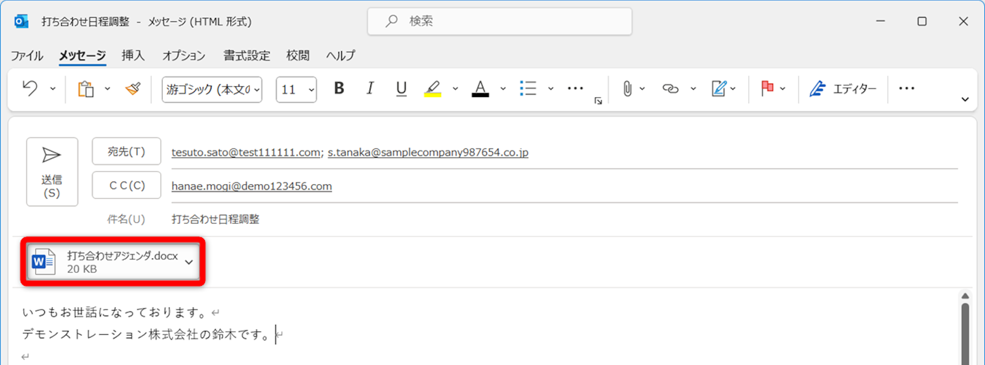Click the Insert Link chain icon
The height and width of the screenshot is (365, 985).
[x=670, y=89]
